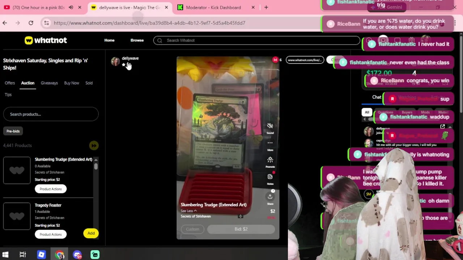This screenshot has width=463, height=260.
Task: Open the Tips tab
Action: pos(8,95)
